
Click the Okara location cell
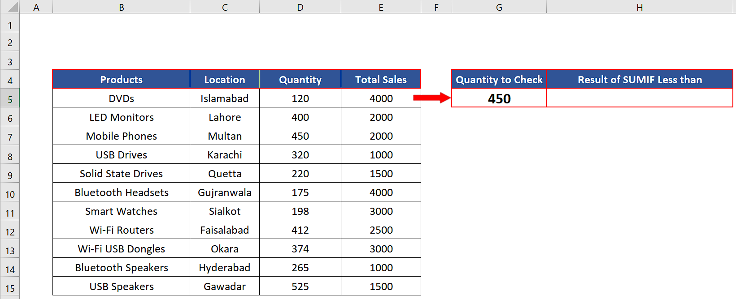click(225, 248)
